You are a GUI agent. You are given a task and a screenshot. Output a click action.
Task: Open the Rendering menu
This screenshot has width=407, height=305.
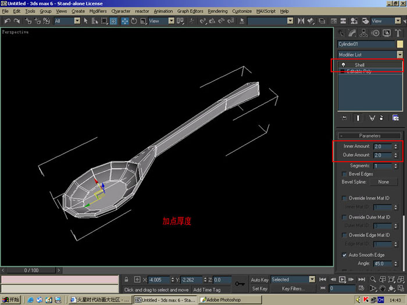pyautogui.click(x=217, y=11)
